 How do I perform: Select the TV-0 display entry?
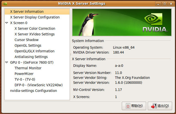(x=25, y=79)
